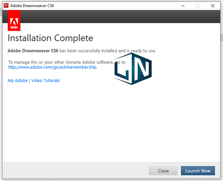Minimize the Dreamweaver installer window
Image resolution: width=223 pixels, height=181 pixels.
click(x=183, y=6)
